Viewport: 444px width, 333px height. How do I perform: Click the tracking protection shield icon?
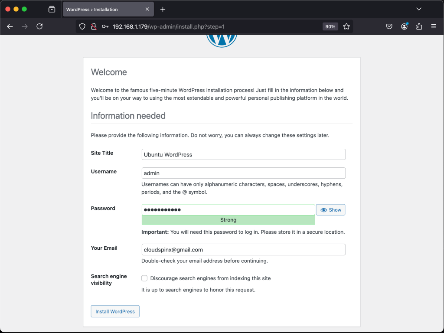click(82, 26)
